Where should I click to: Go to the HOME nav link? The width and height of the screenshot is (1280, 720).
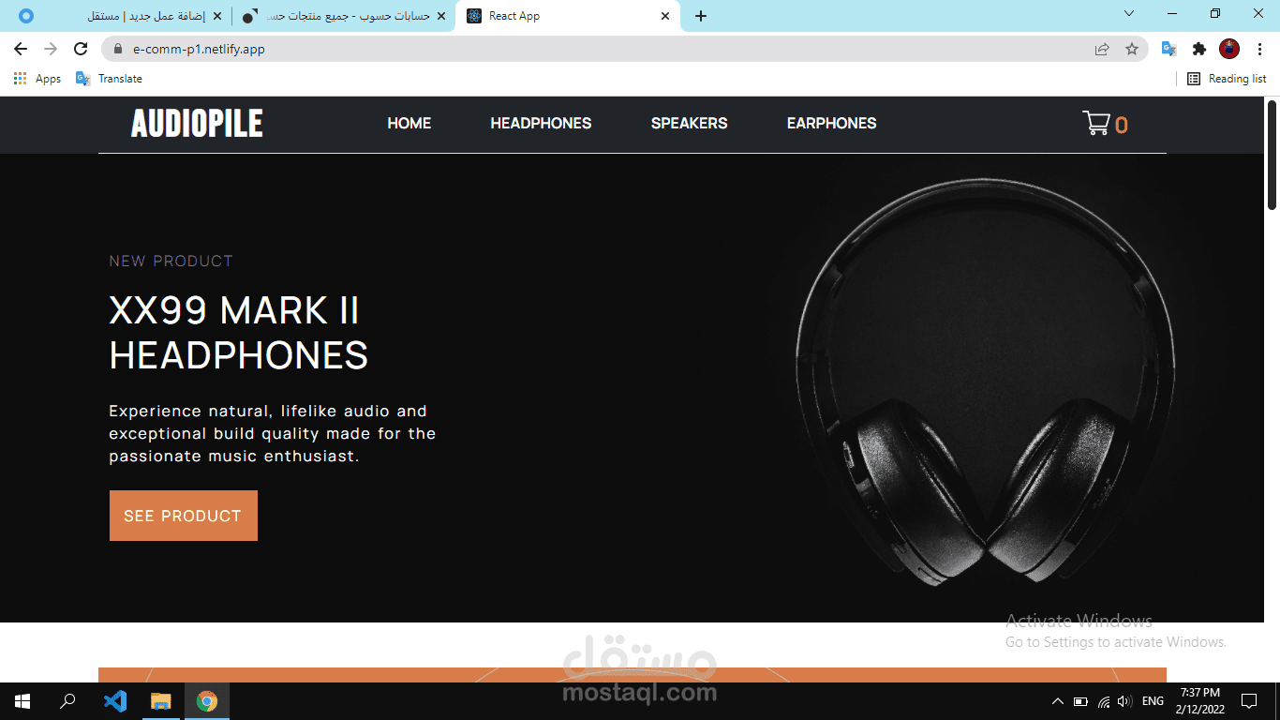(x=409, y=123)
